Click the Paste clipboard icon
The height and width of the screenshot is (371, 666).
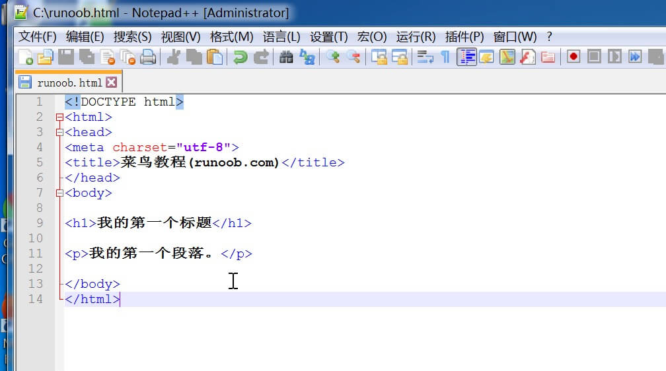point(215,57)
